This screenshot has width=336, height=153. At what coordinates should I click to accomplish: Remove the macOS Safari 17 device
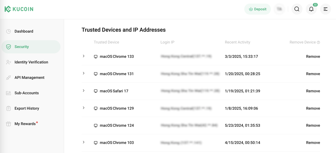tap(313, 91)
